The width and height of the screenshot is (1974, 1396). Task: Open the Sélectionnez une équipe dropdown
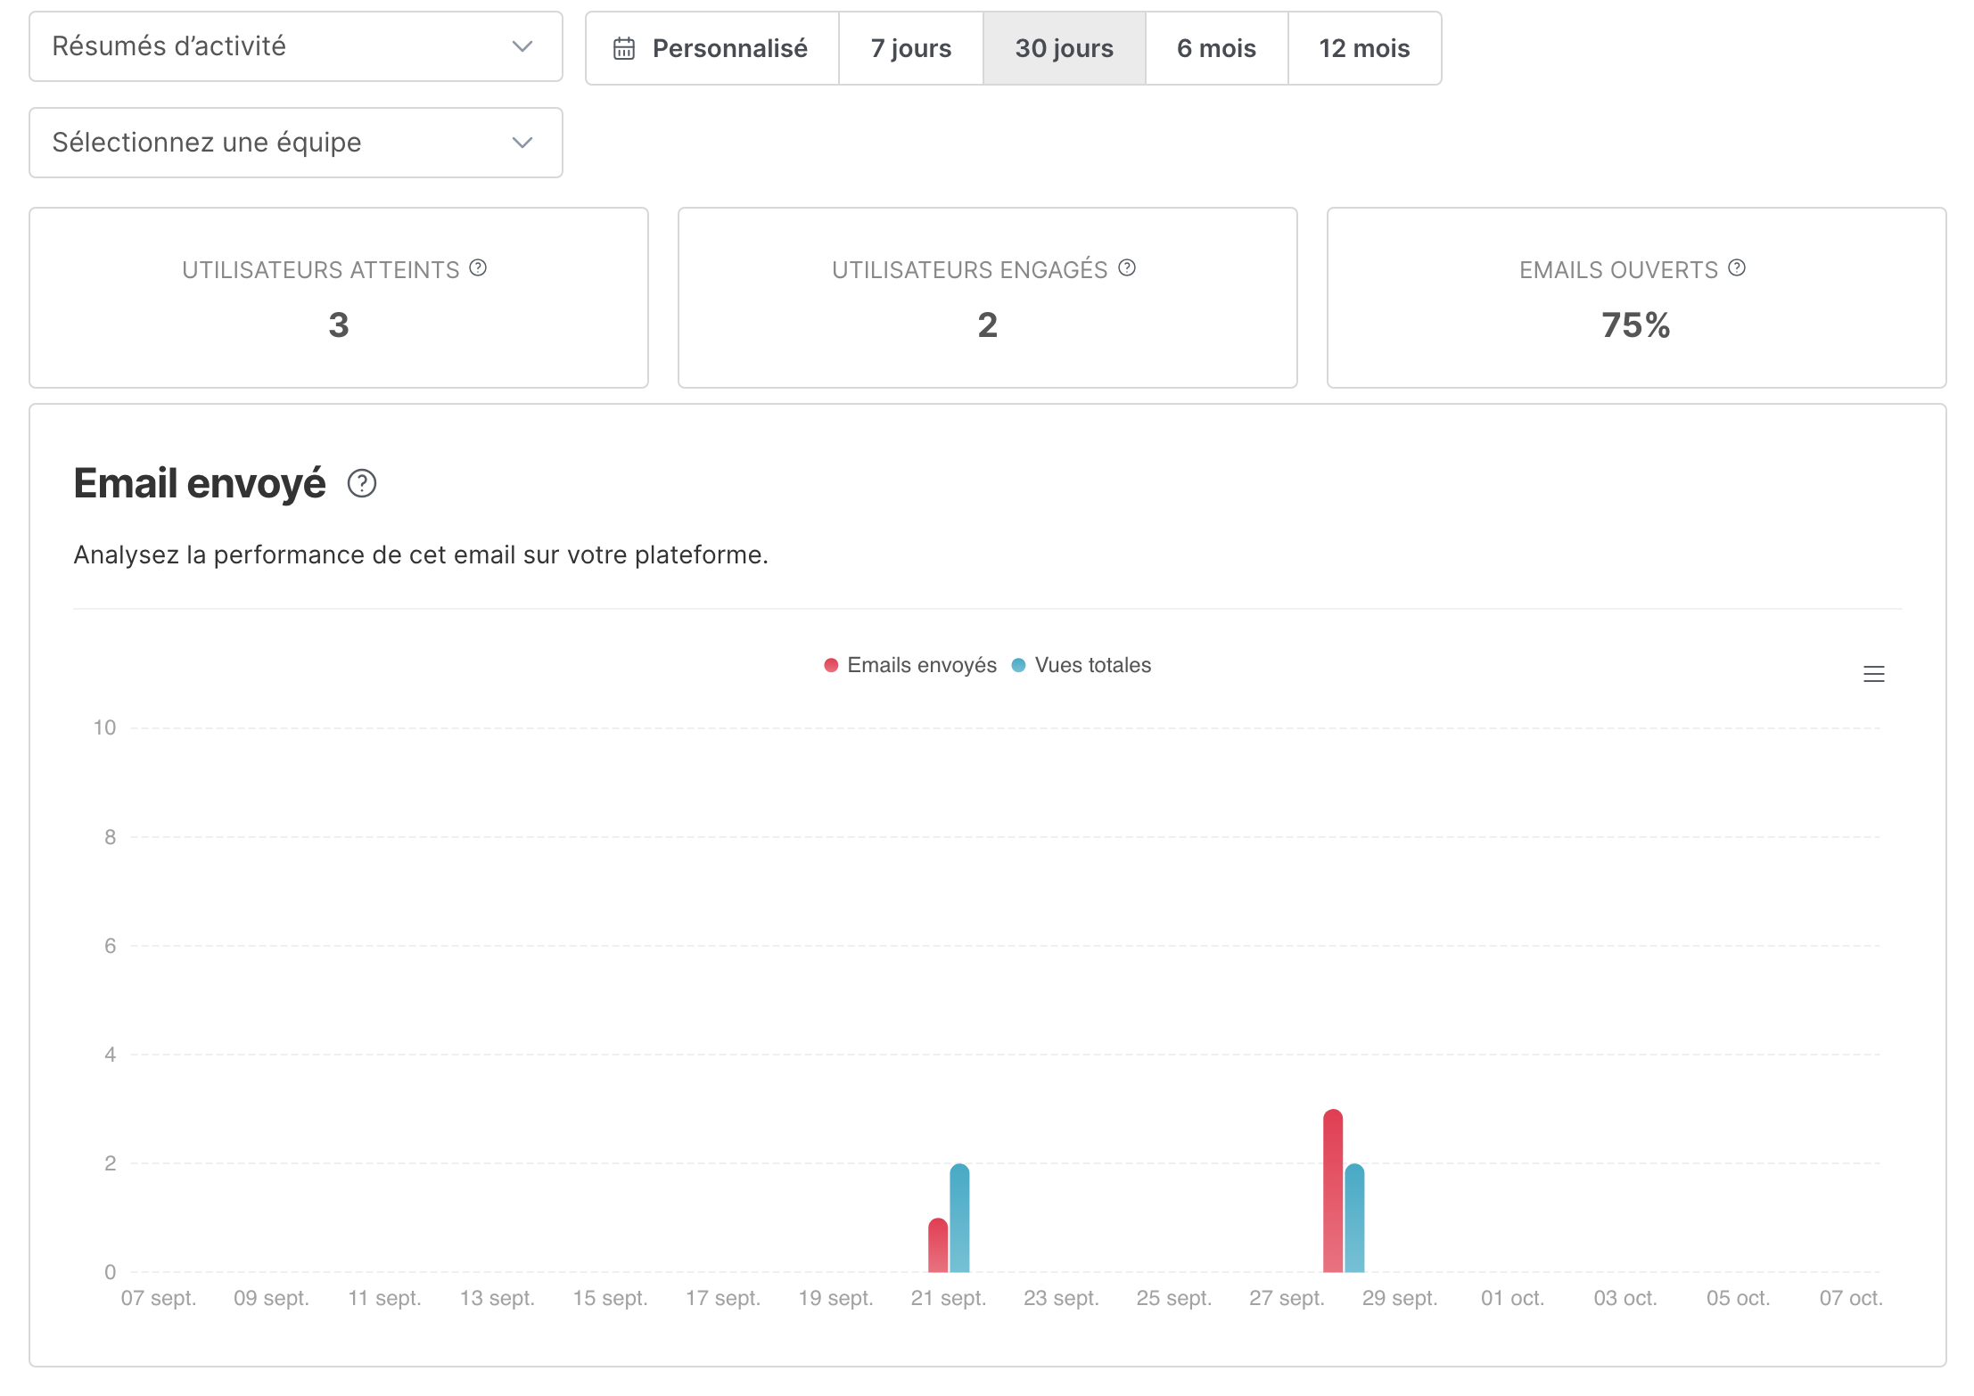click(x=295, y=143)
